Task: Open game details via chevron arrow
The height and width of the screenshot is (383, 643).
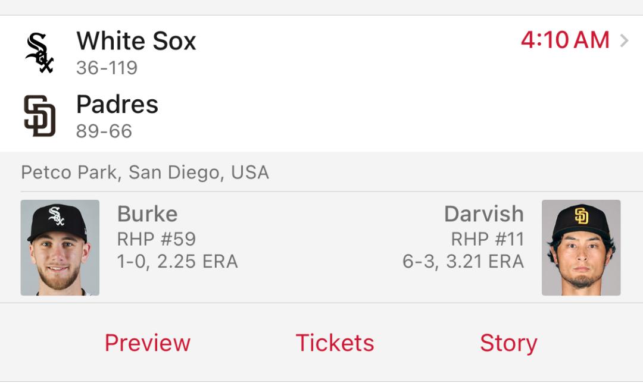Action: click(x=624, y=40)
